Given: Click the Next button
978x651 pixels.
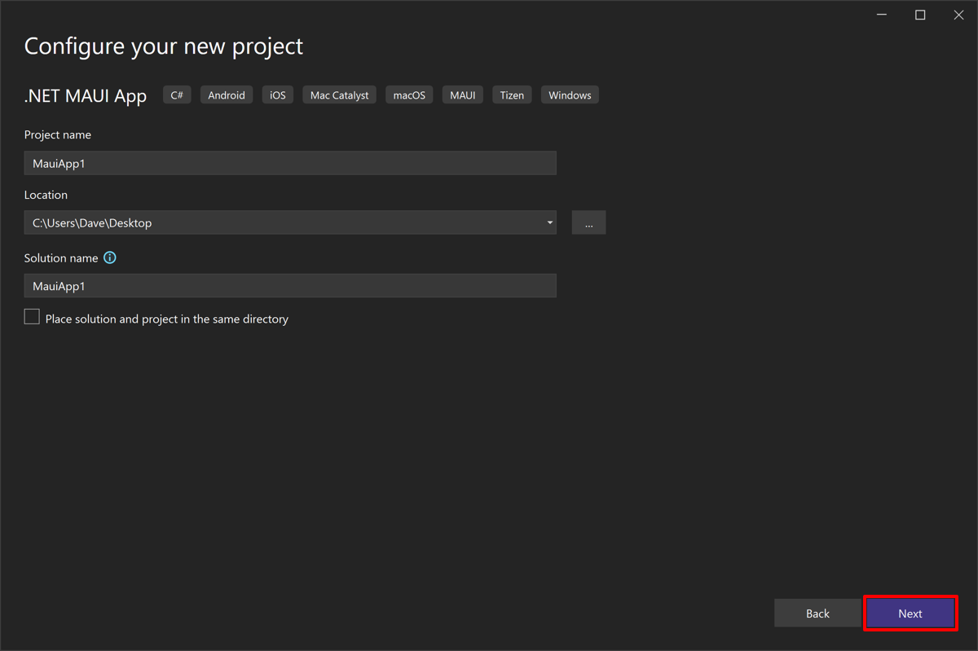Looking at the screenshot, I should (x=910, y=613).
